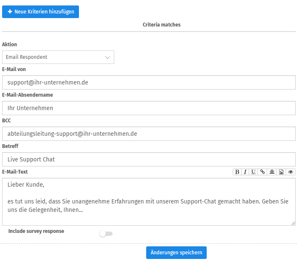Screen dimensions: 297x264
Task: Click the textarea resize grip corner
Action: pos(293,223)
